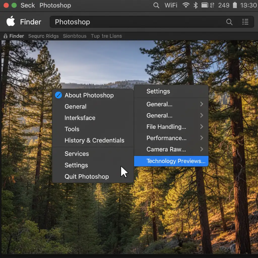
Task: Click the WiFi signal icon
Action: [x=186, y=5]
